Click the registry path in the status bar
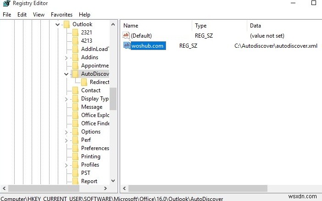The image size is (322, 201). [112, 199]
